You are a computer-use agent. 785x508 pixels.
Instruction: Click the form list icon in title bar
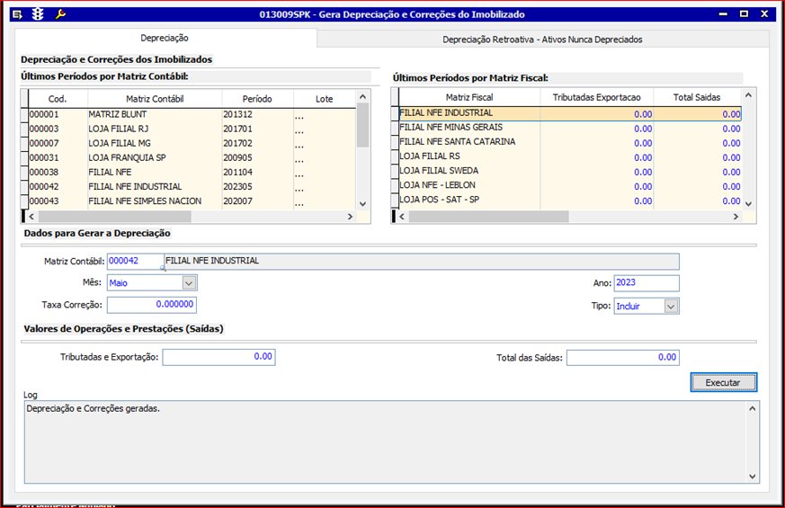pos(17,14)
